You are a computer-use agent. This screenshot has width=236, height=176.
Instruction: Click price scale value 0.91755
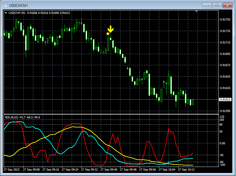click(x=225, y=20)
